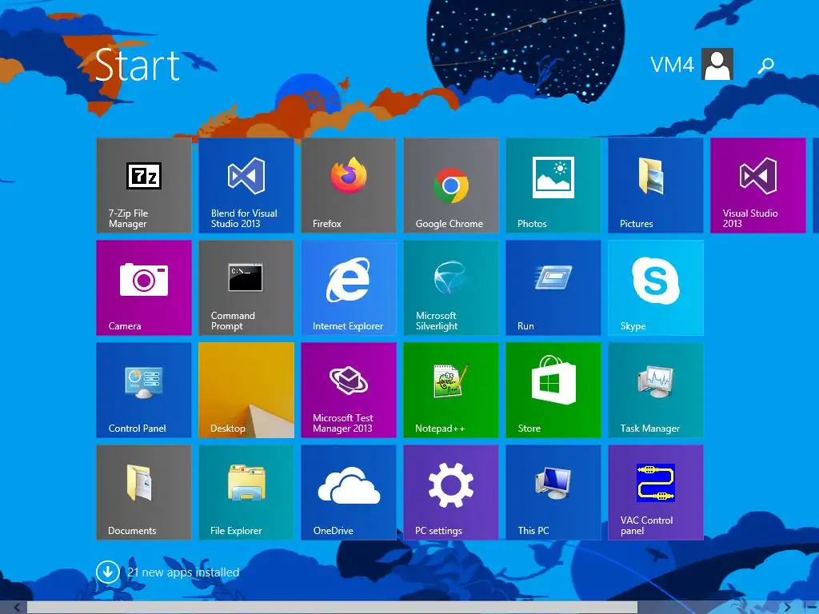
Task: Launch Skype
Action: (x=656, y=288)
